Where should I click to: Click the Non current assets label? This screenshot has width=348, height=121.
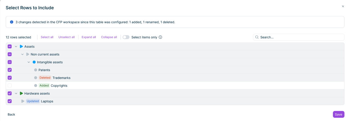(x=45, y=54)
